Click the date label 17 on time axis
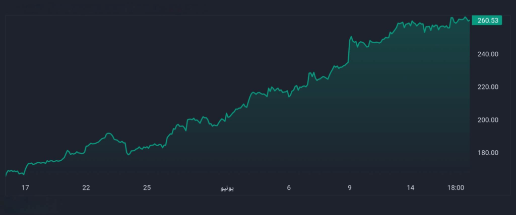 [x=25, y=188]
